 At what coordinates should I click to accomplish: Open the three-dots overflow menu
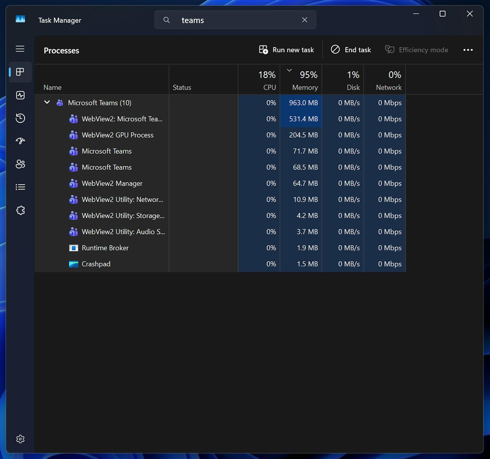[x=468, y=50]
